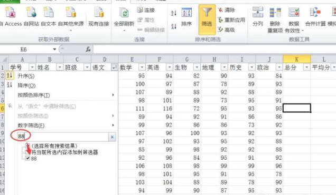Open 自其他来源 data sources dropdown
The width and height of the screenshot is (336, 195).
71,19
